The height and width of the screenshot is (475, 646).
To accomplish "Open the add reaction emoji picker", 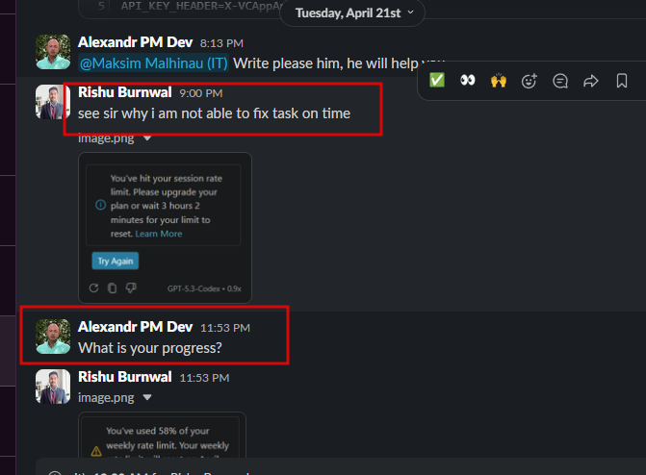I will pyautogui.click(x=529, y=81).
